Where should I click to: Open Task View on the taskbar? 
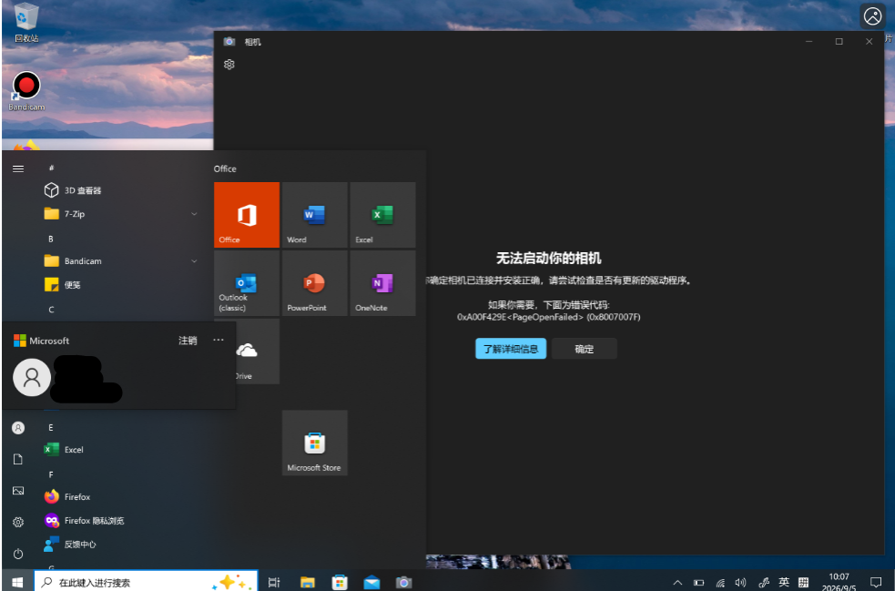(x=275, y=582)
